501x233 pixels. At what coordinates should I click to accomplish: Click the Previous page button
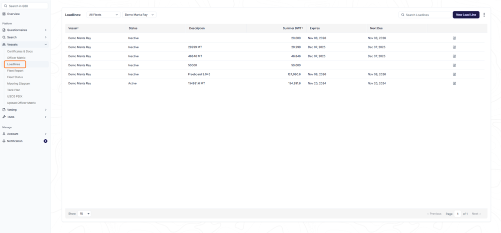[x=434, y=214]
